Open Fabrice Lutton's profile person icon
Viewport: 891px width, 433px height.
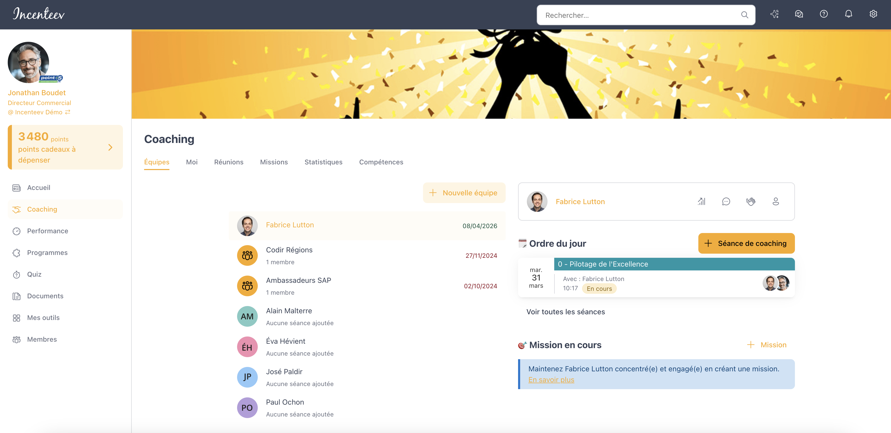click(776, 202)
